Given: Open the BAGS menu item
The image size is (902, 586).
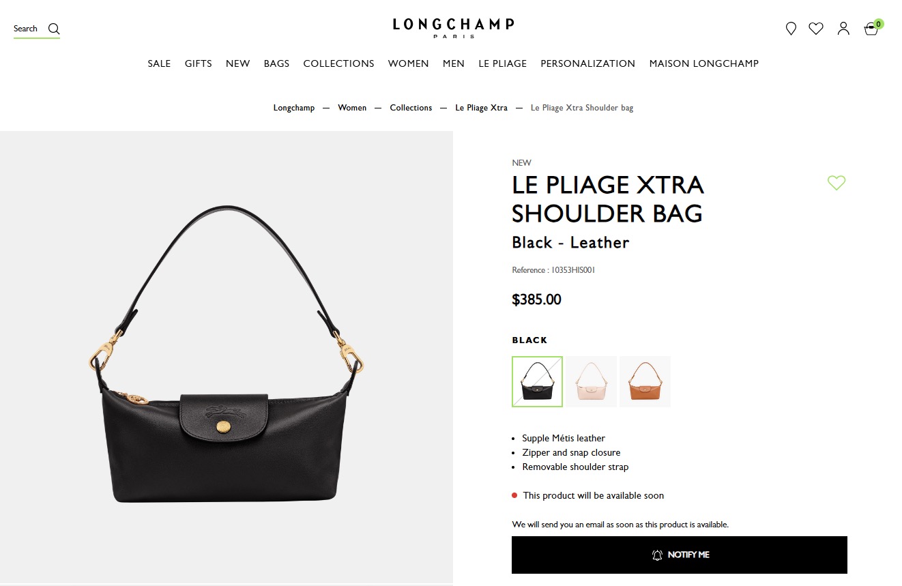Looking at the screenshot, I should (x=276, y=63).
